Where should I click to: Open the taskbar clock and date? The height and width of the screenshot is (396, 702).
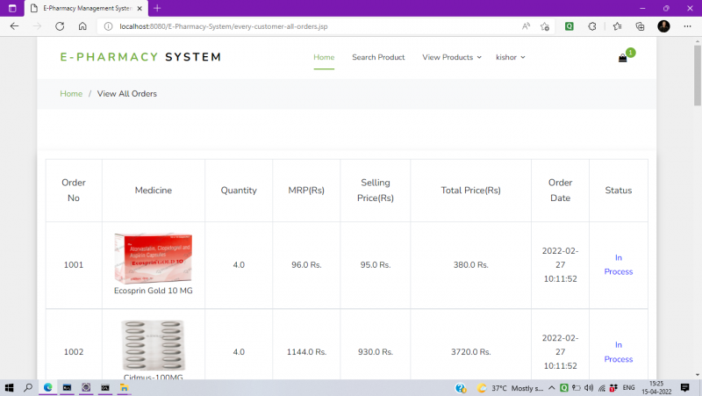tap(656, 387)
